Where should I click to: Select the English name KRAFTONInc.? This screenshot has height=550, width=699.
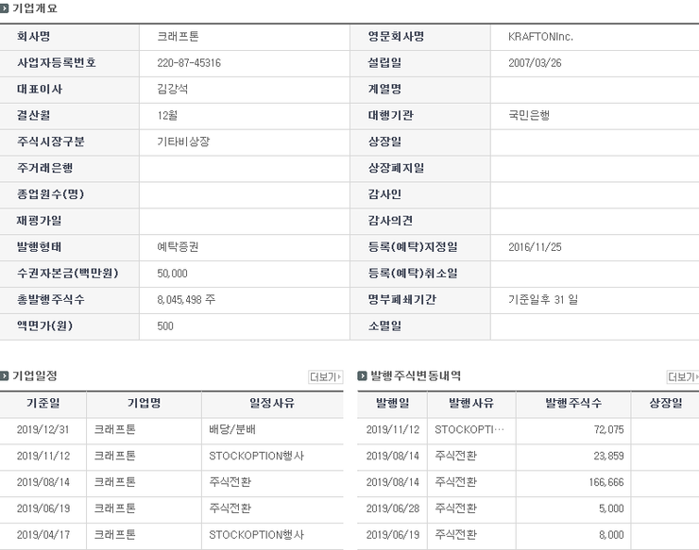click(540, 37)
